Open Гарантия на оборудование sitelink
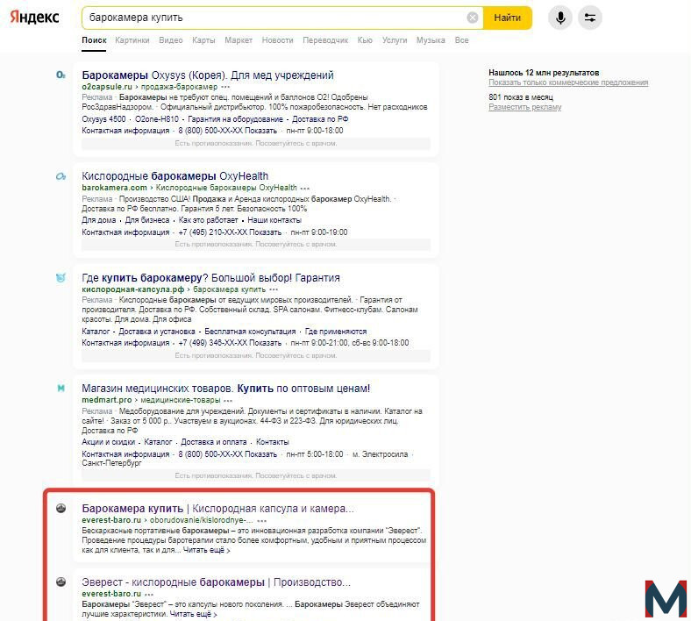 pos(235,119)
